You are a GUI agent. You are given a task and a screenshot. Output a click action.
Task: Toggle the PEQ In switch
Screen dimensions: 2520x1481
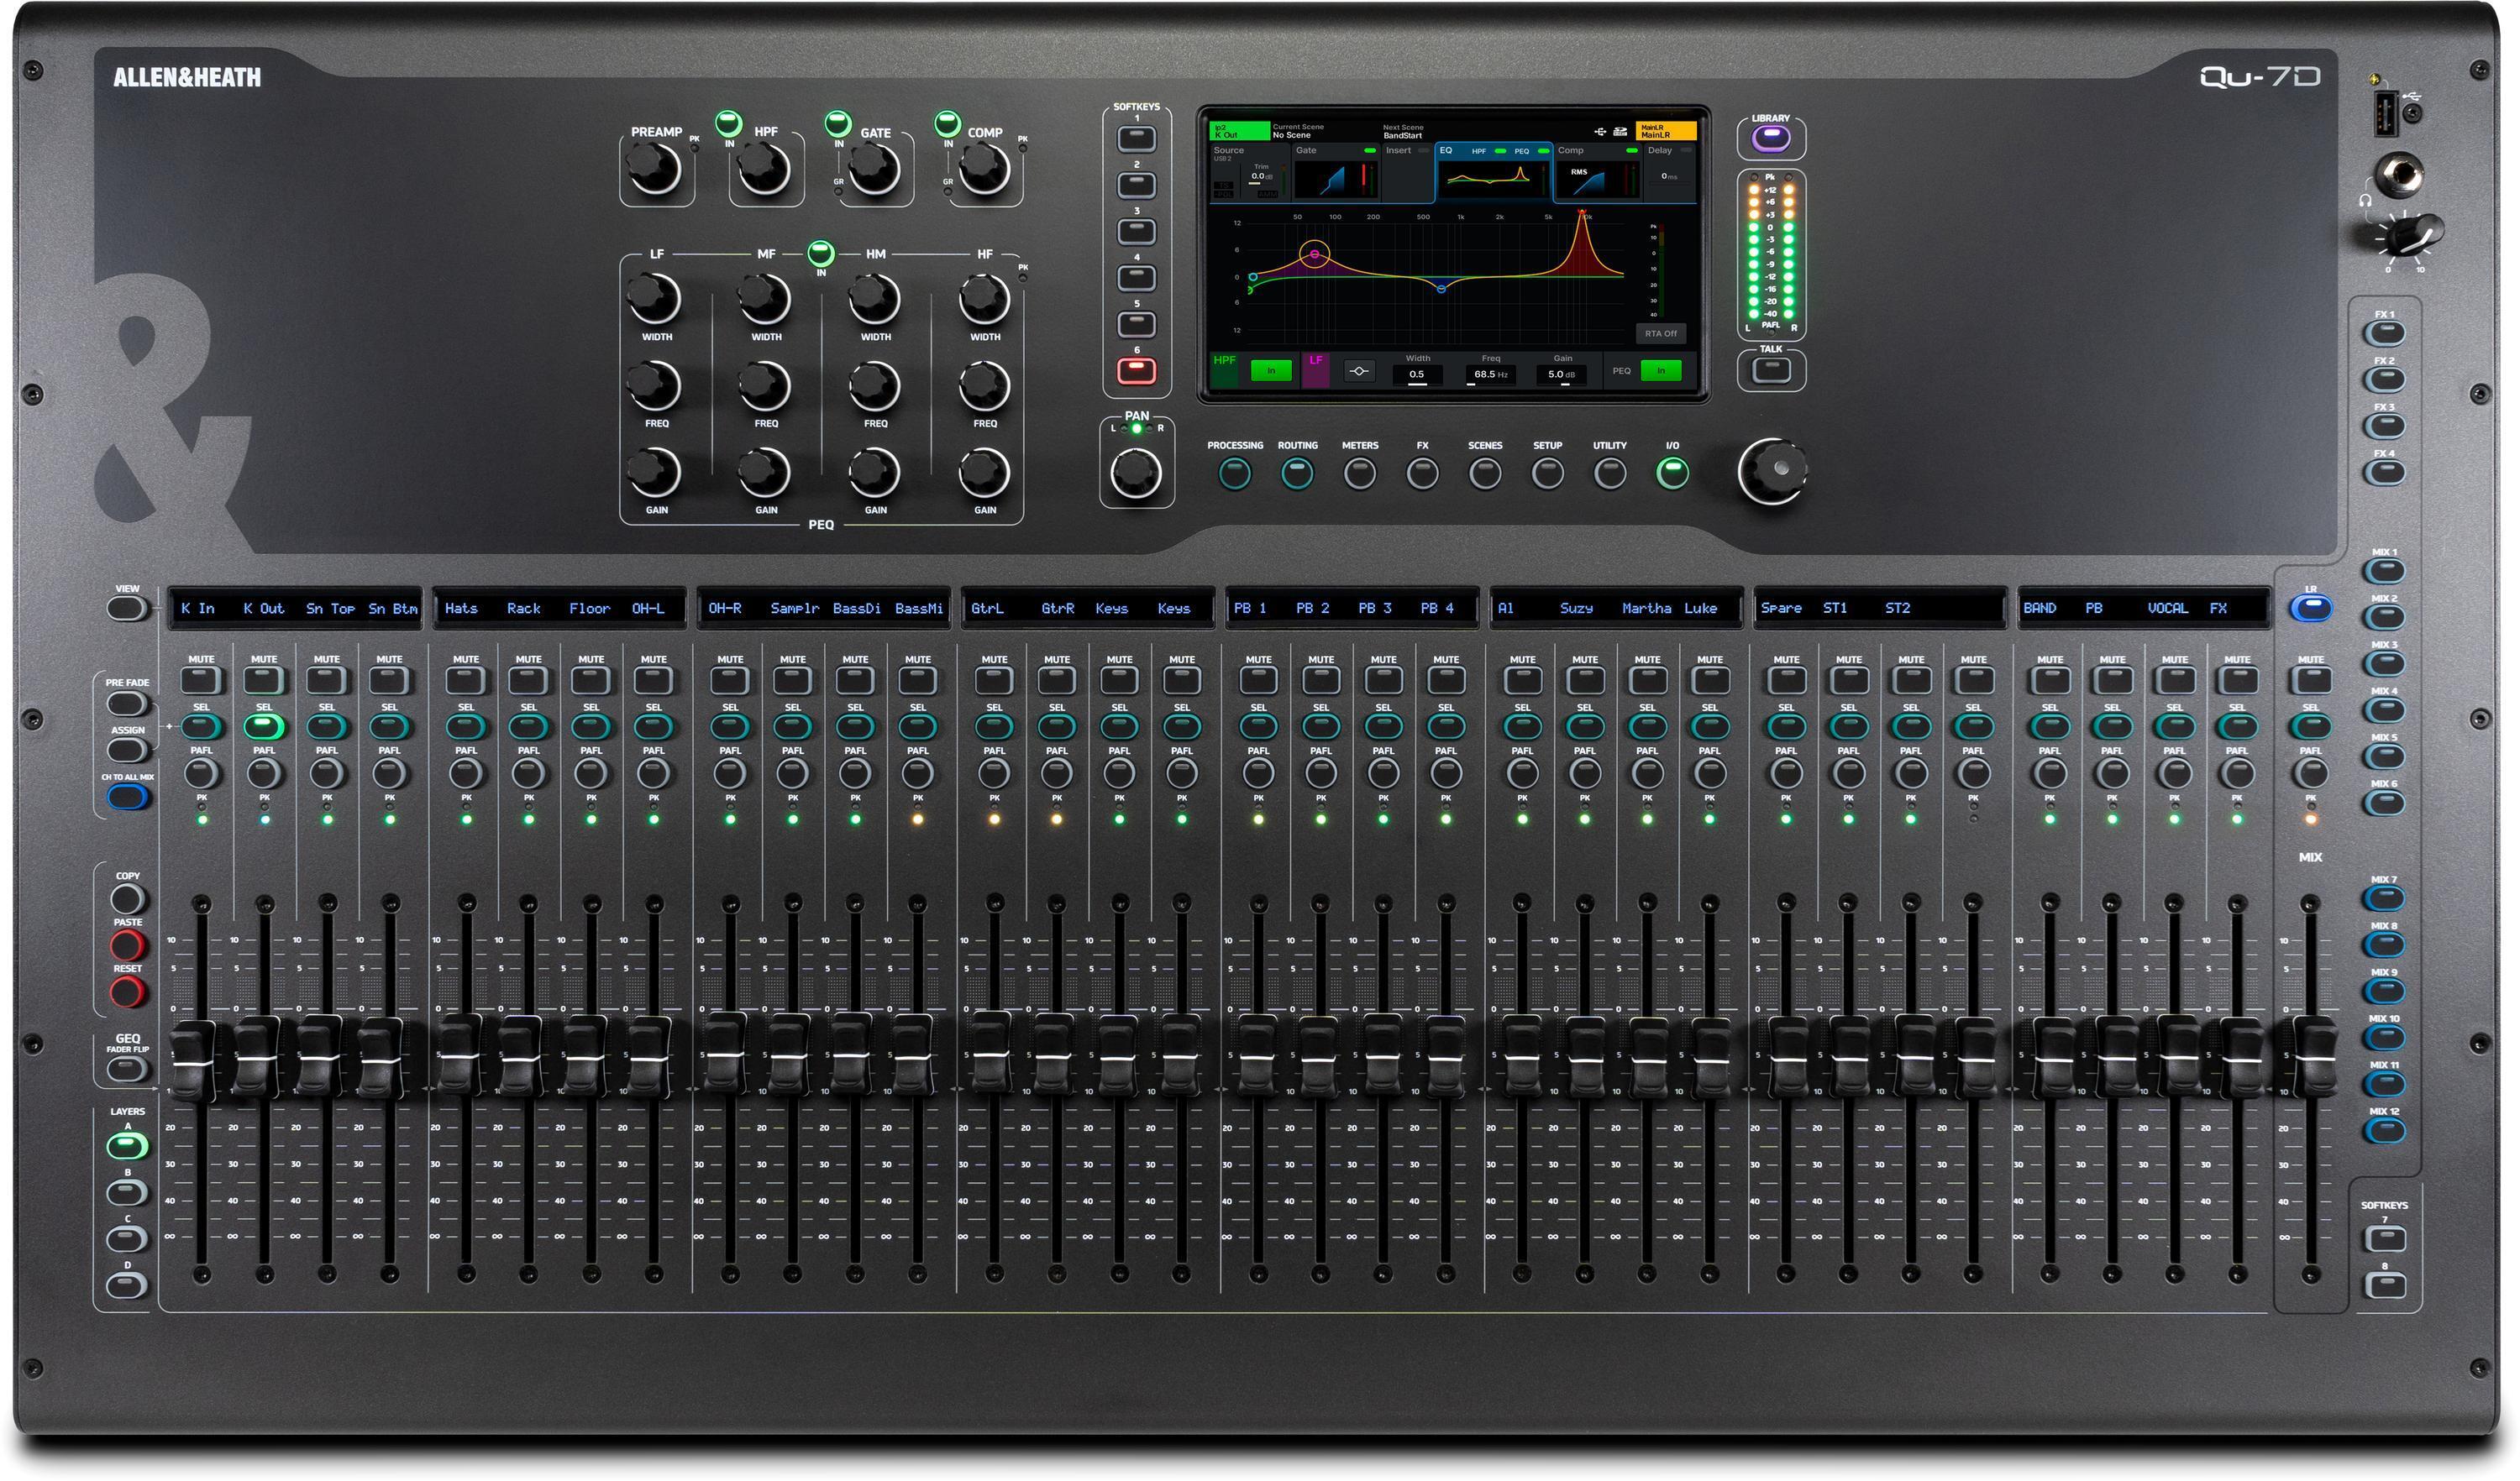[x=1660, y=371]
